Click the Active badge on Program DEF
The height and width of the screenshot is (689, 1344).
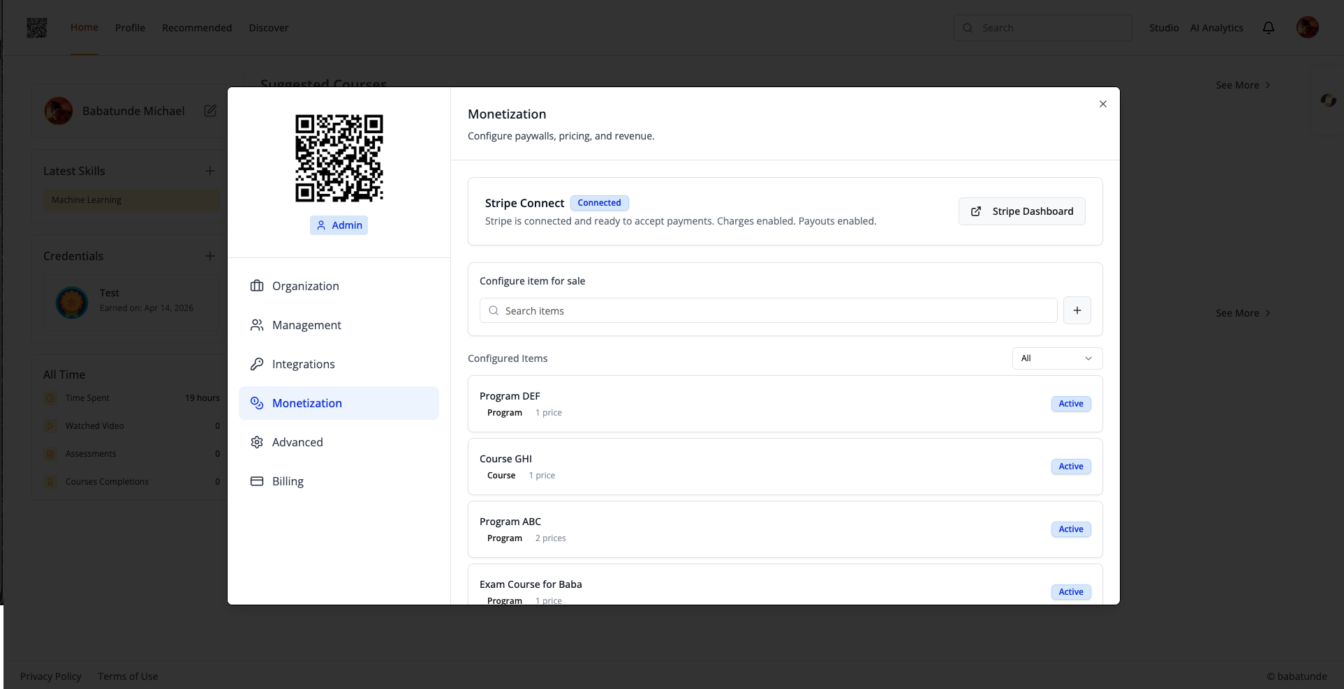tap(1071, 404)
